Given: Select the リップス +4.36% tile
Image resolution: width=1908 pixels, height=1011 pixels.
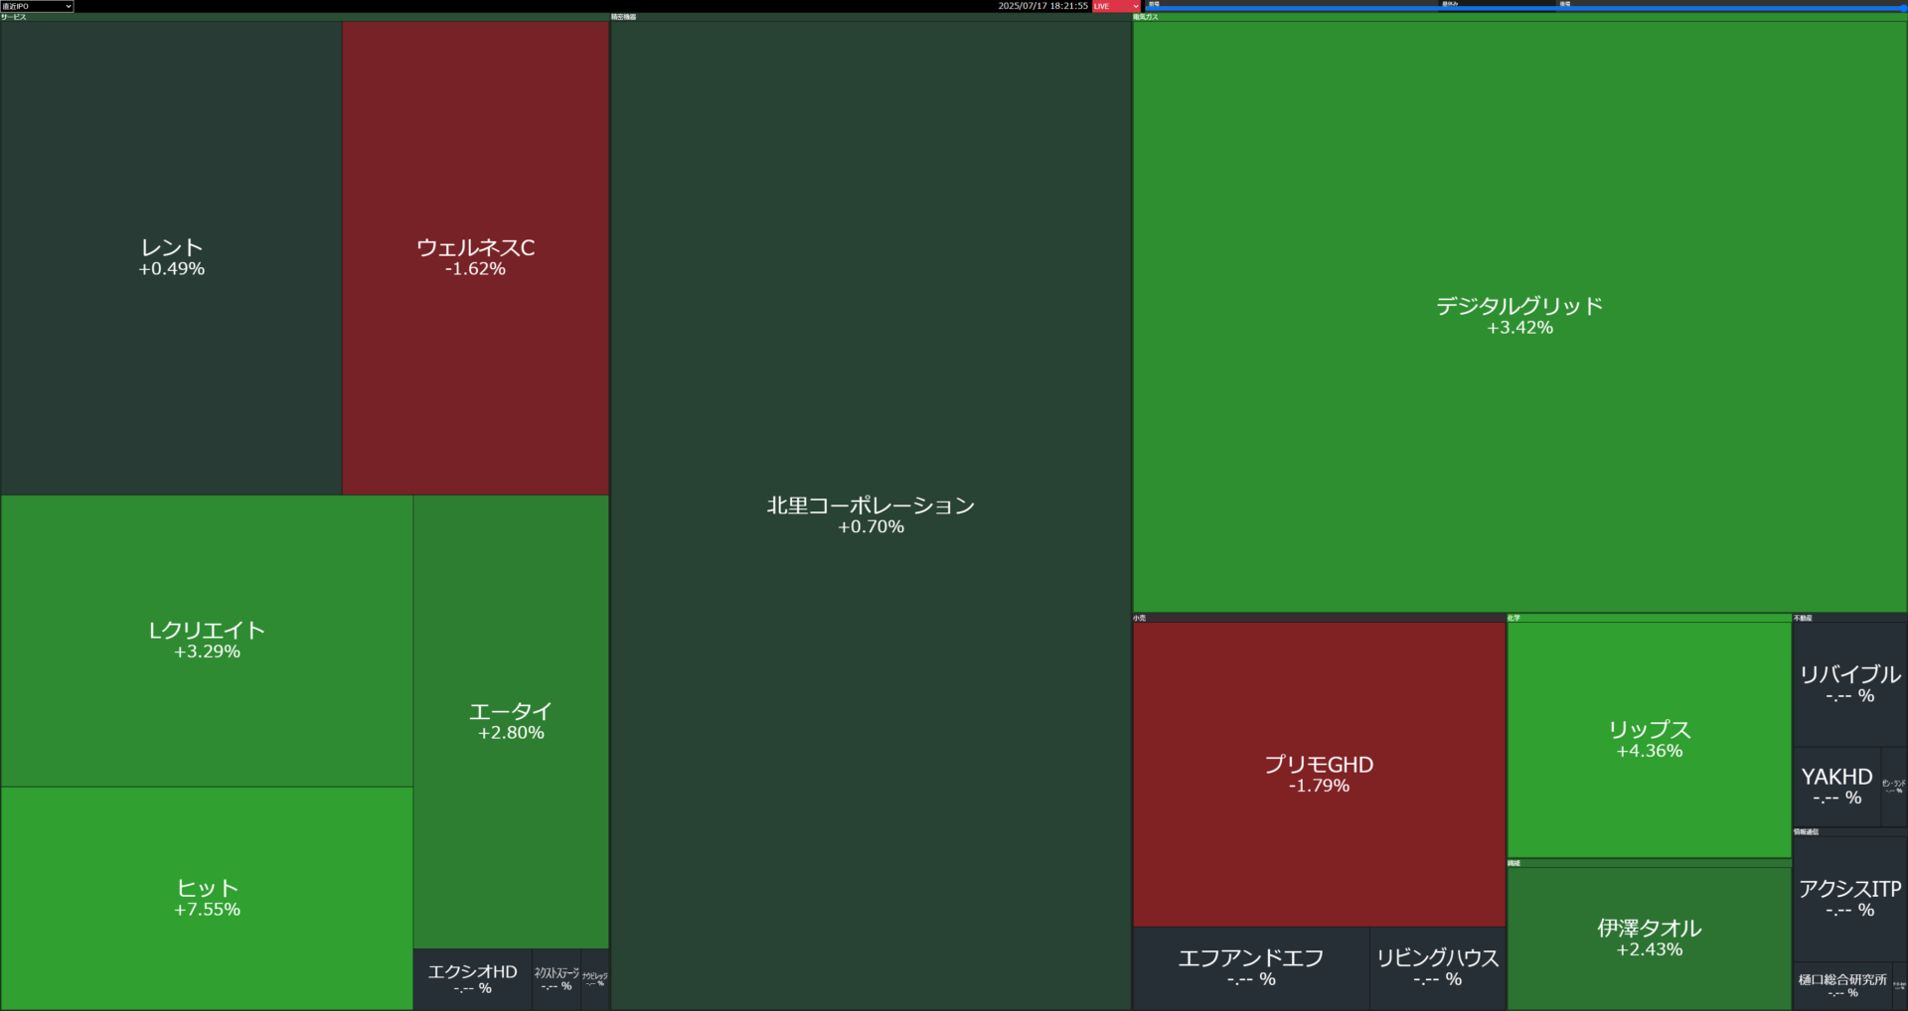Looking at the screenshot, I should coord(1650,740).
